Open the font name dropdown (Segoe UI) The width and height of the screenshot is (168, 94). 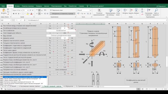pyautogui.click(x=22, y=10)
